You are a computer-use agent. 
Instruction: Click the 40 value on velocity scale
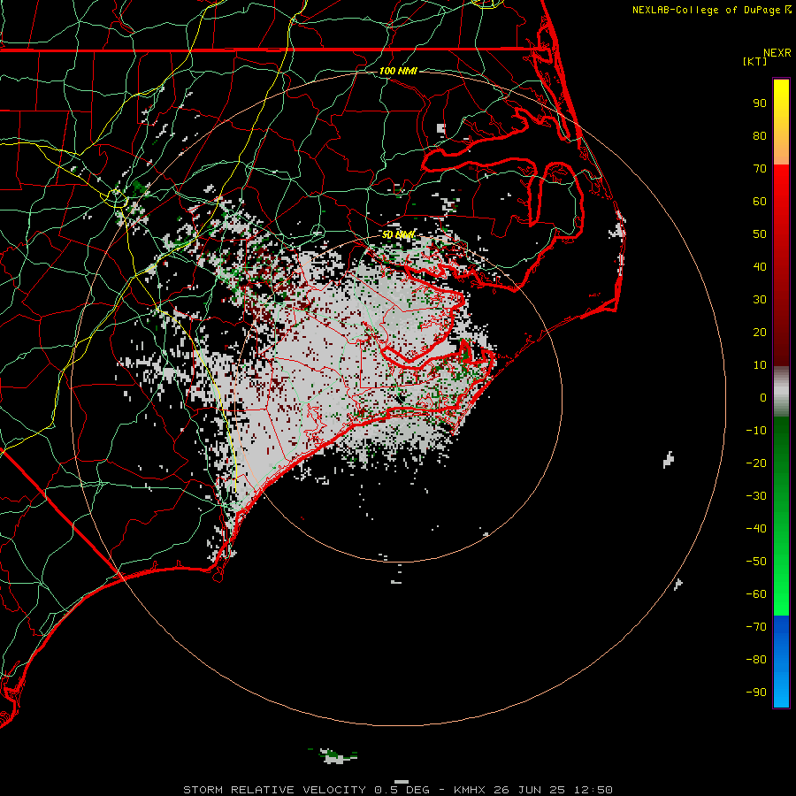click(x=760, y=267)
